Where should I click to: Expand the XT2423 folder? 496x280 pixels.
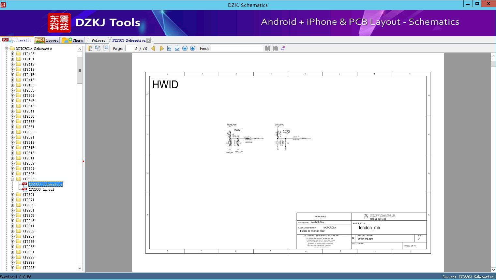[12, 54]
